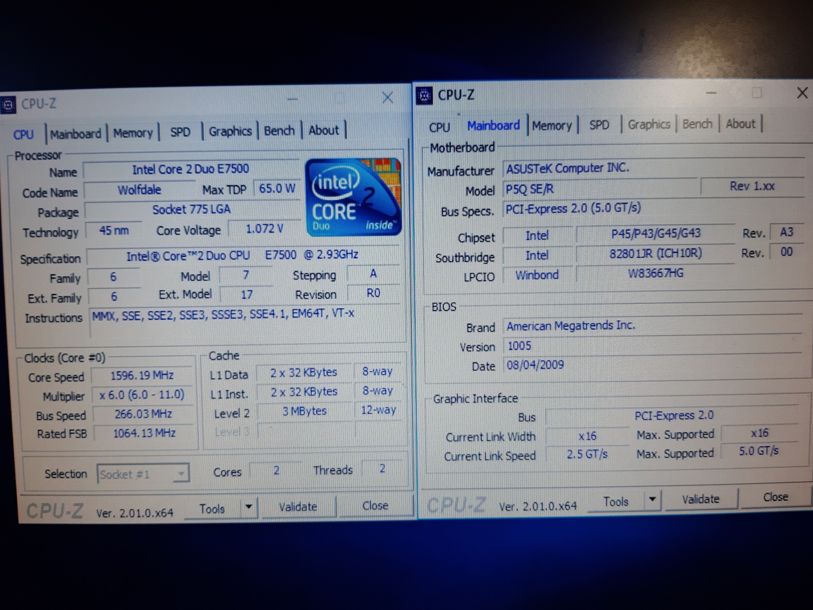Click the 45 nm technology value
The height and width of the screenshot is (610, 813).
coord(114,230)
